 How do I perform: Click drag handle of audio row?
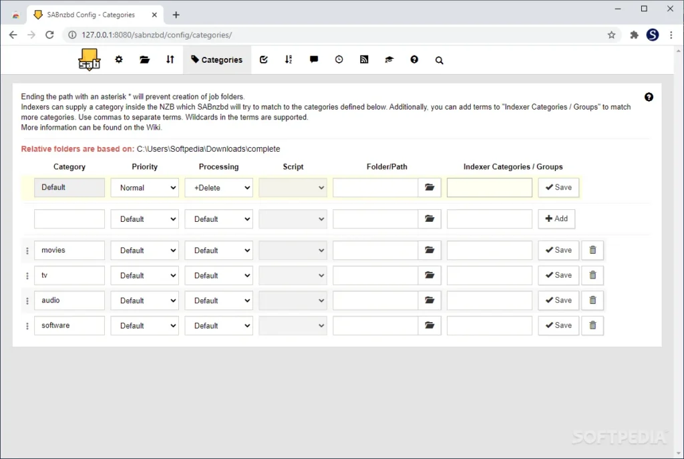(27, 301)
